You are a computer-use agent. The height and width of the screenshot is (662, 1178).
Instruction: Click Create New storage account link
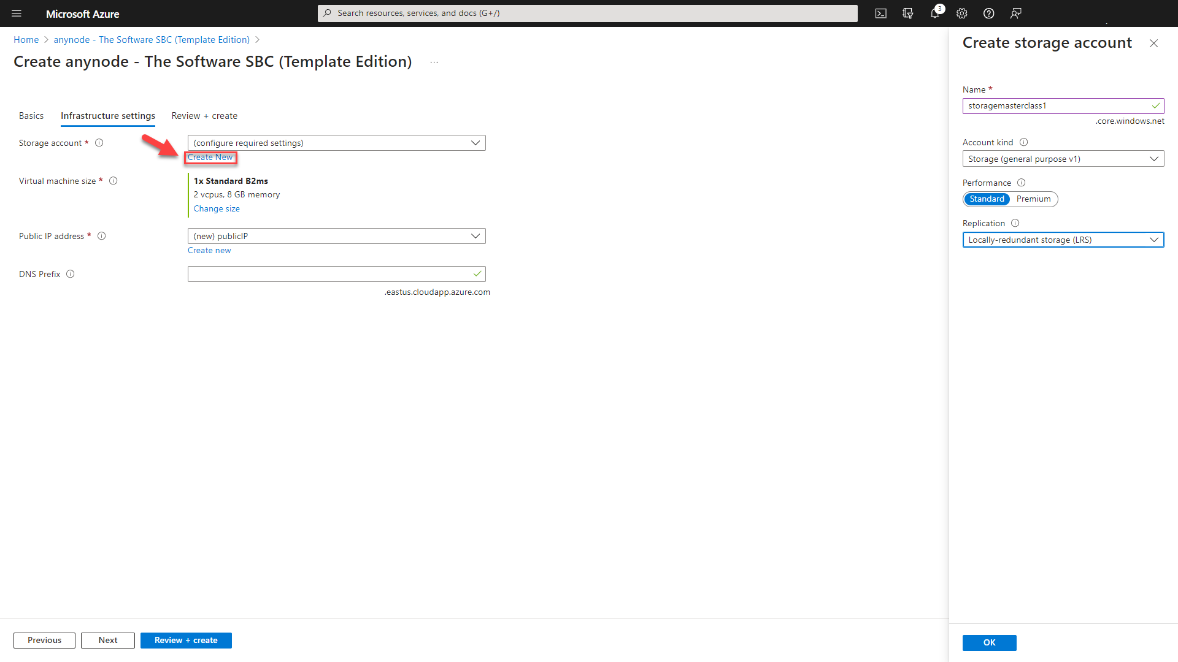tap(210, 157)
